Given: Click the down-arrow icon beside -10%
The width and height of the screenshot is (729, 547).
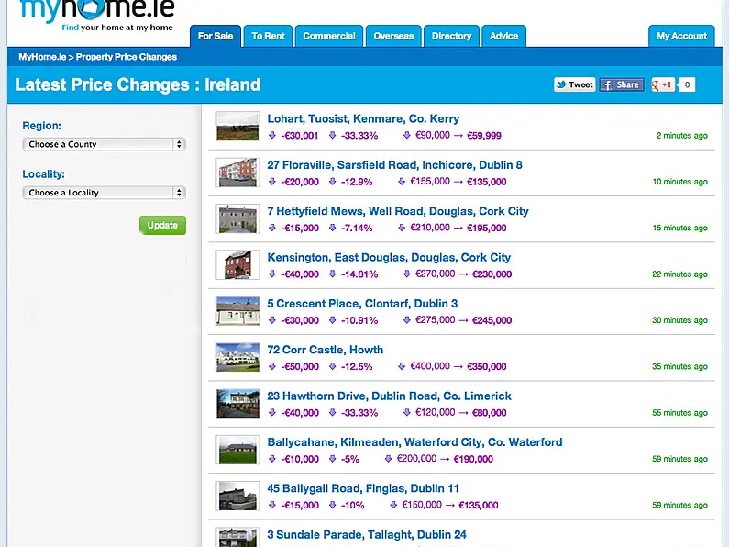Looking at the screenshot, I should pos(333,505).
